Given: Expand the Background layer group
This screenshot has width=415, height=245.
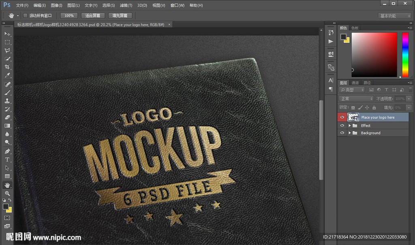Looking at the screenshot, I should [x=349, y=133].
